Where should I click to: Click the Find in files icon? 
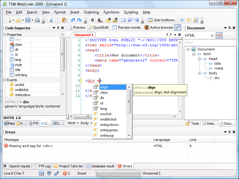(108, 20)
